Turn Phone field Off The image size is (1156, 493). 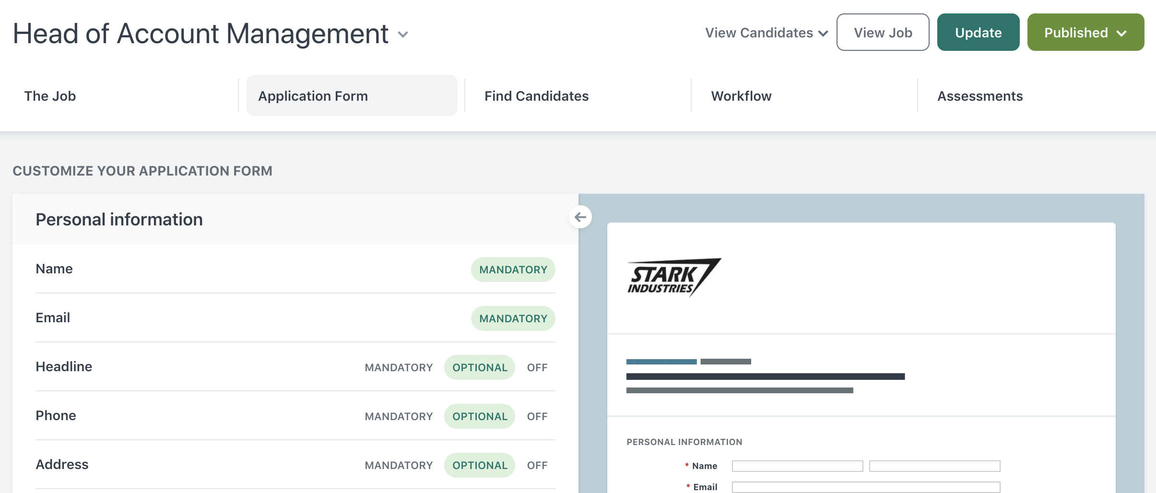click(537, 416)
